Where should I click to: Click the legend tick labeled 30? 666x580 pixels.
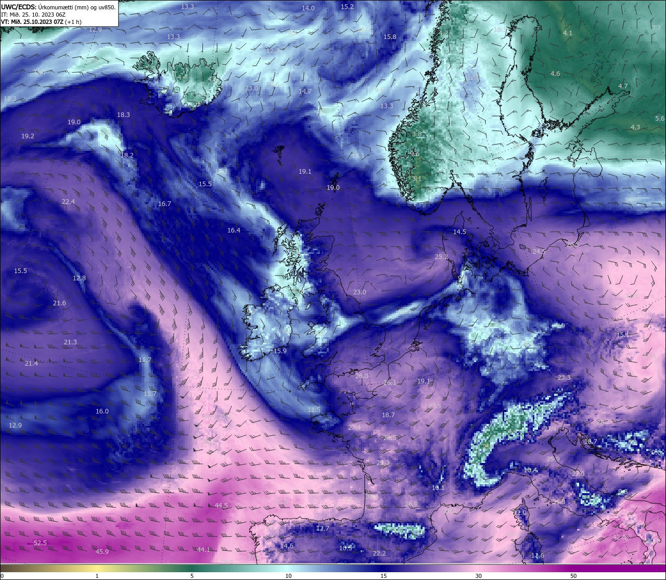tap(478, 576)
